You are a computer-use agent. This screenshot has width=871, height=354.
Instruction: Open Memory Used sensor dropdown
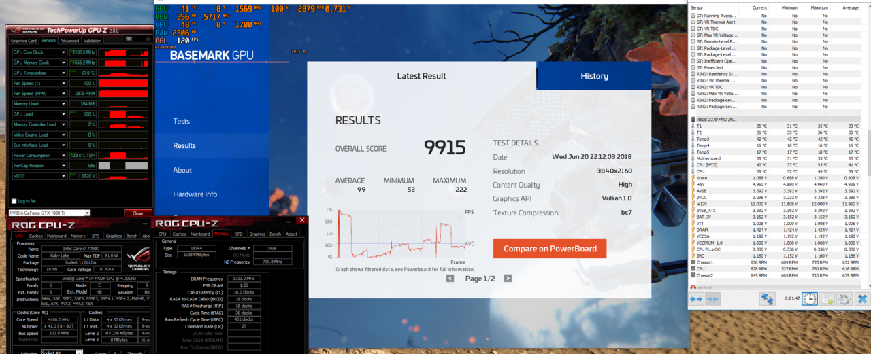tap(64, 104)
